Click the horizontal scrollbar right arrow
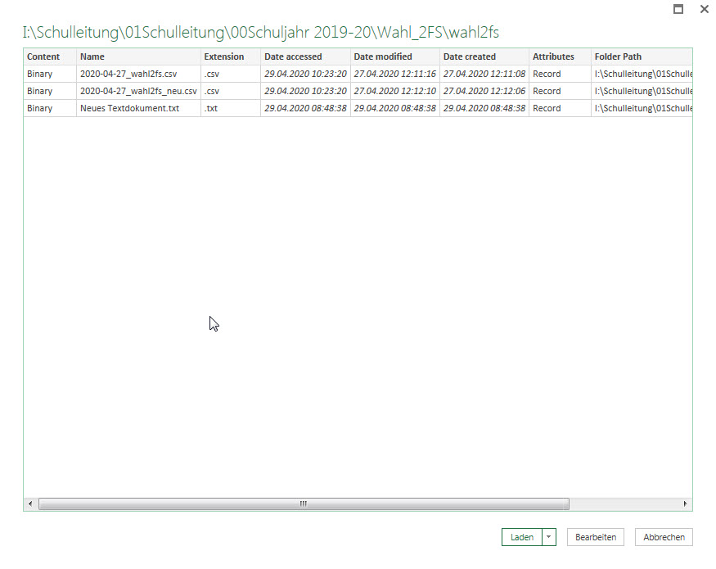This screenshot has height=569, width=716. [686, 504]
